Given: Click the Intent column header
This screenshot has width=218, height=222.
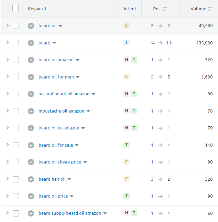Looking at the screenshot, I should 130,9.
